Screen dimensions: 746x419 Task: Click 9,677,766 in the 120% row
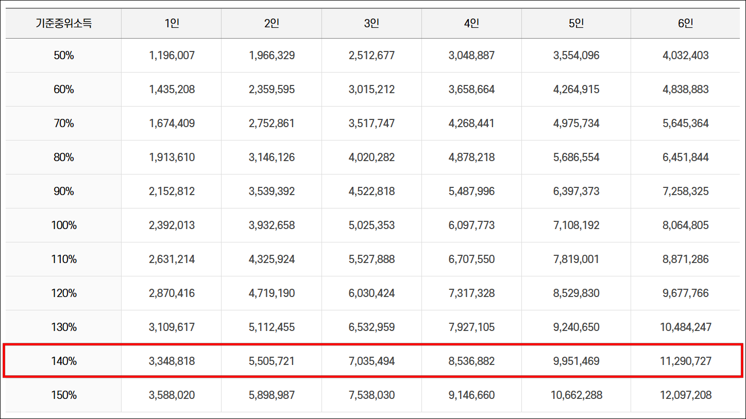pos(686,293)
